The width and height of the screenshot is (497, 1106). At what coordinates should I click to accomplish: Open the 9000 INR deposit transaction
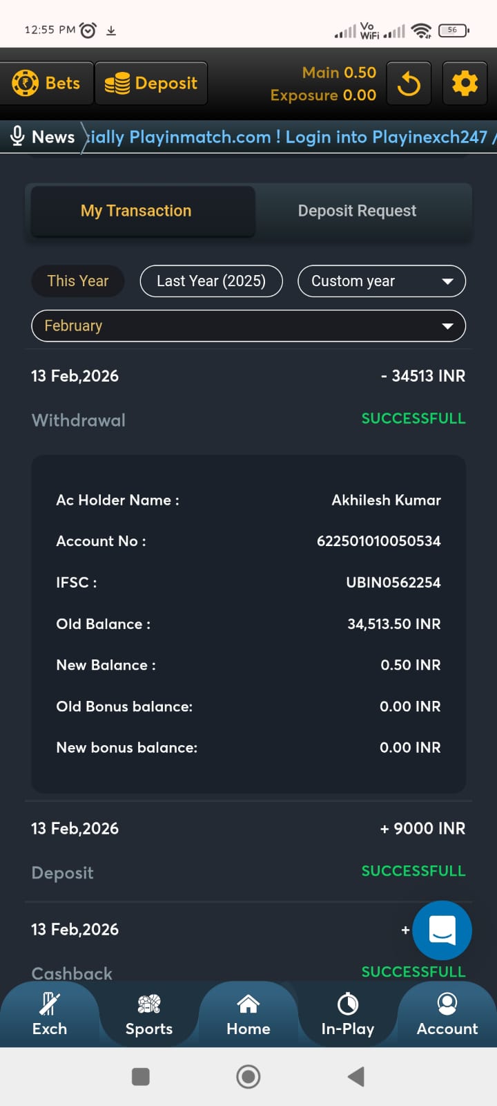248,850
